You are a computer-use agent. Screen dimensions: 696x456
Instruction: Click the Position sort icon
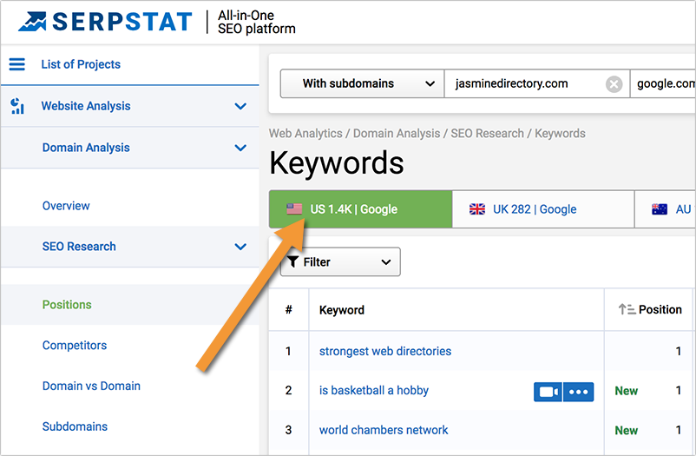pos(626,309)
